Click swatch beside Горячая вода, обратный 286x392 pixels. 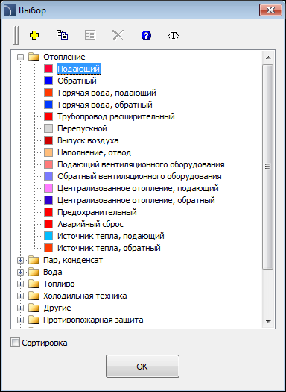coord(48,105)
